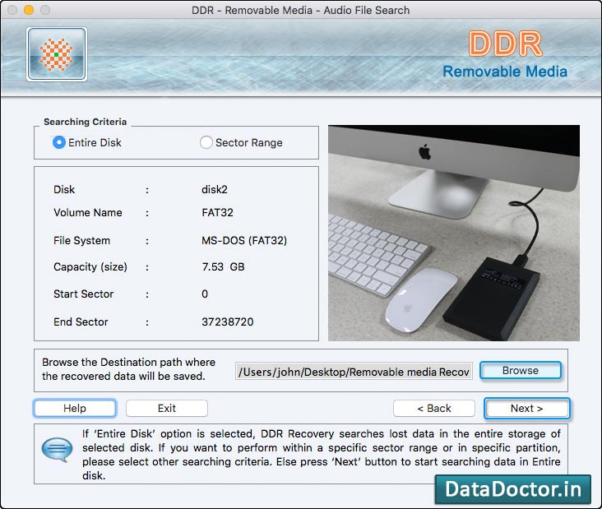Click the Capacity (size) label
The image size is (602, 509).
click(90, 266)
